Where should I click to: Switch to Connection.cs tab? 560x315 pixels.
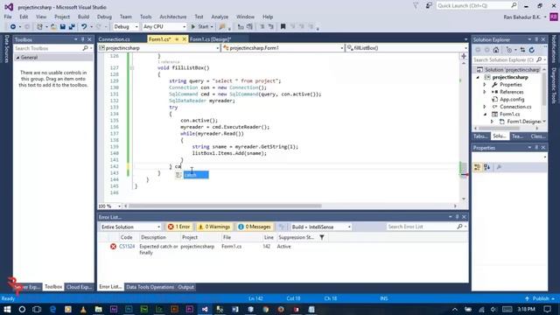(x=115, y=39)
